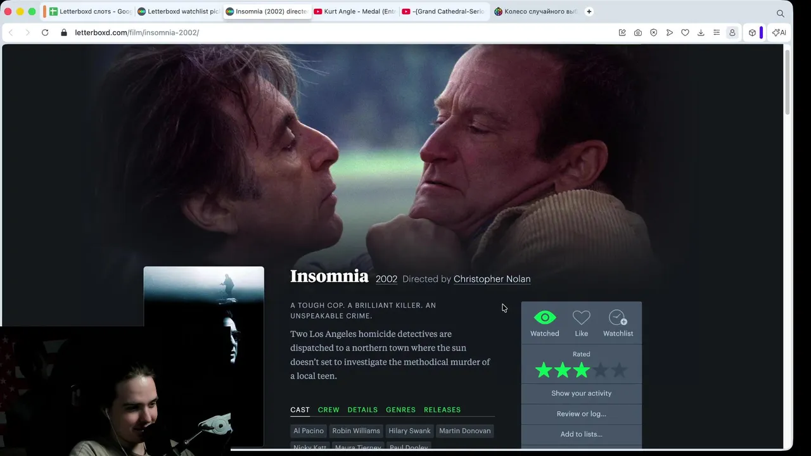Click Review or log...
The width and height of the screenshot is (811, 456).
(x=582, y=414)
